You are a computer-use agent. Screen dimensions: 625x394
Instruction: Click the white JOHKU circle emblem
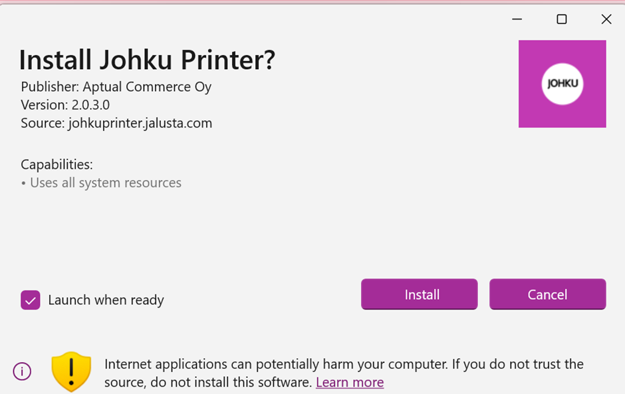tap(562, 84)
